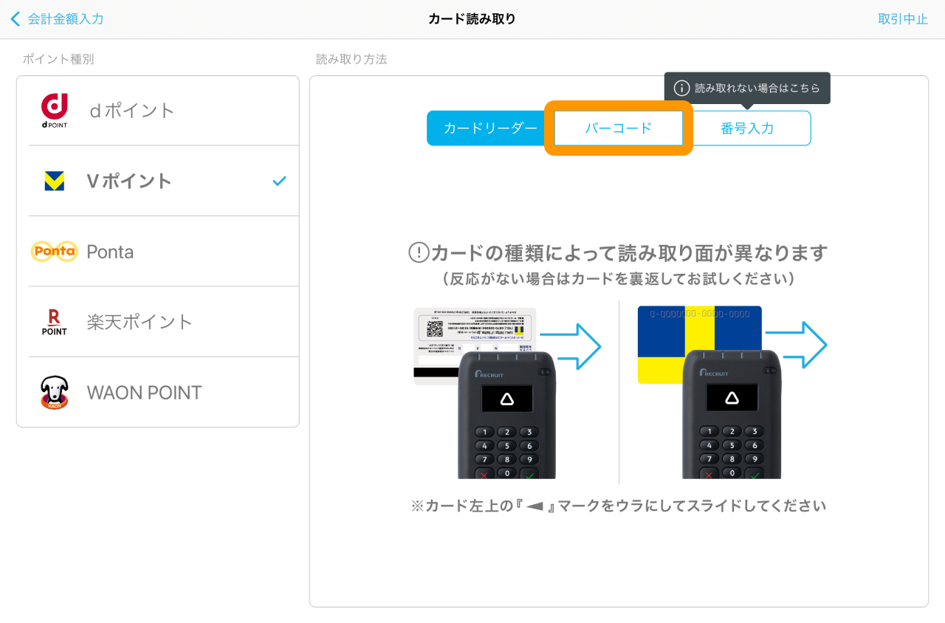Tap the back chevron arrow icon
Screen dimensions: 945x623
tap(16, 19)
